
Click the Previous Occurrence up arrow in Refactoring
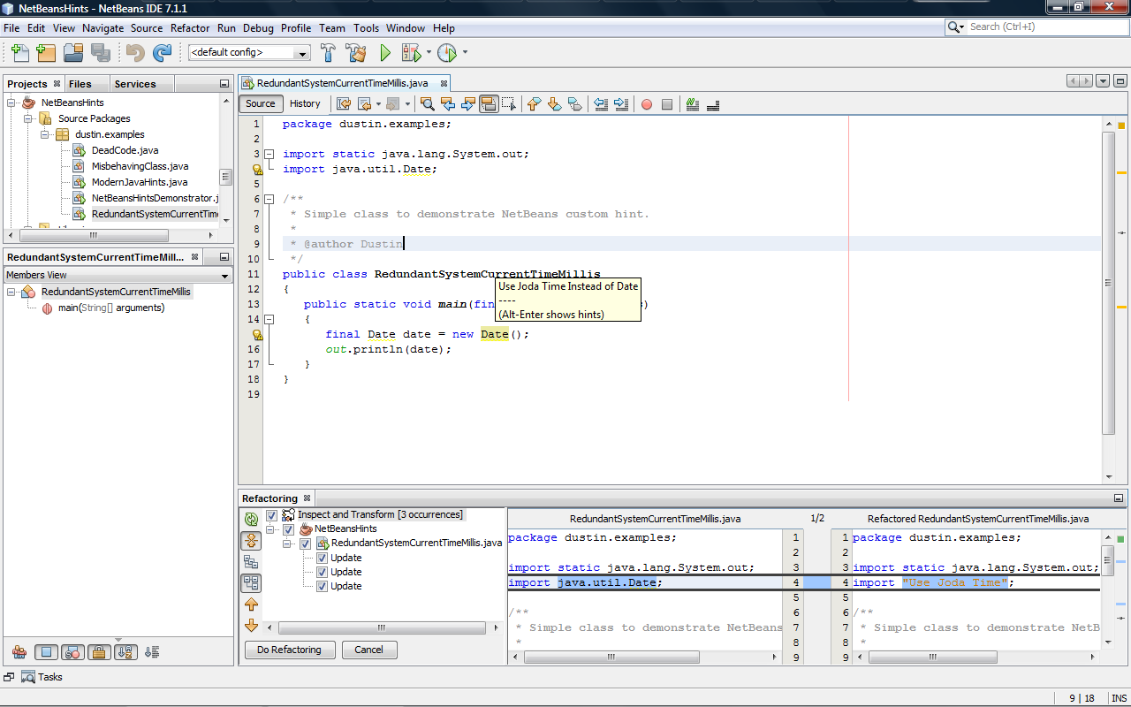click(251, 604)
